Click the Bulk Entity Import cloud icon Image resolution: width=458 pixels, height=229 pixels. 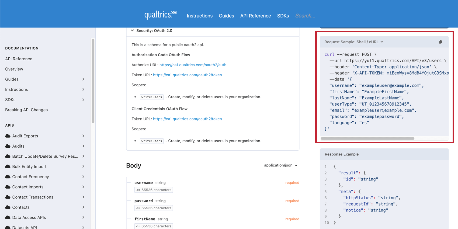8,166
